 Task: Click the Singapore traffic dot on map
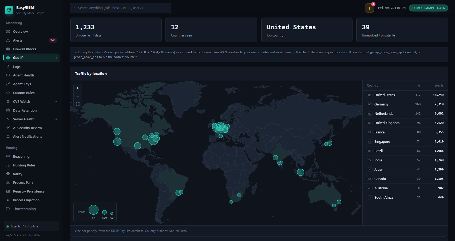(300, 172)
